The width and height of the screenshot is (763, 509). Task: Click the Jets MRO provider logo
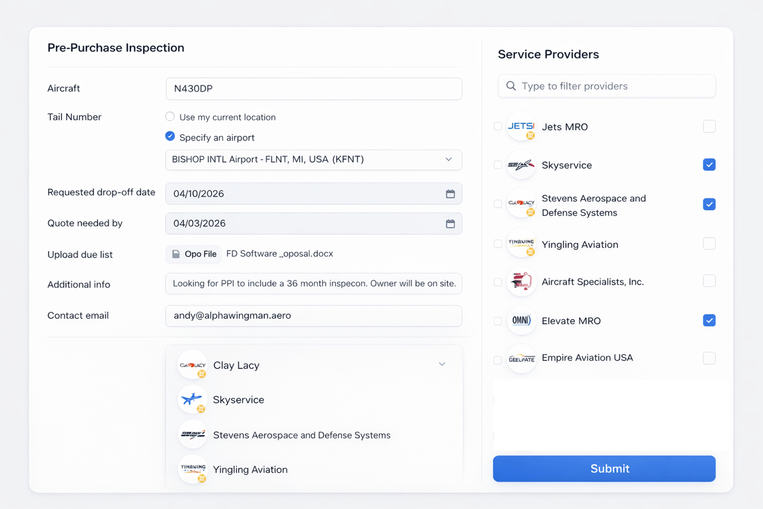pos(521,127)
